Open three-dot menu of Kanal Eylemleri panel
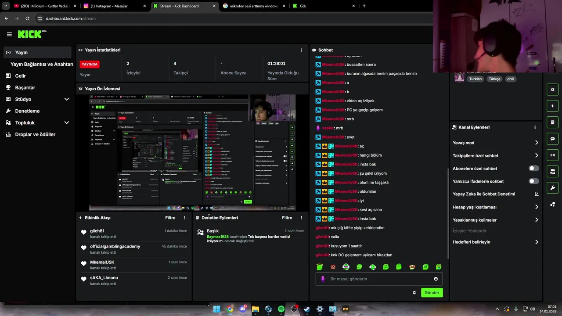This screenshot has height=316, width=562. (535, 127)
